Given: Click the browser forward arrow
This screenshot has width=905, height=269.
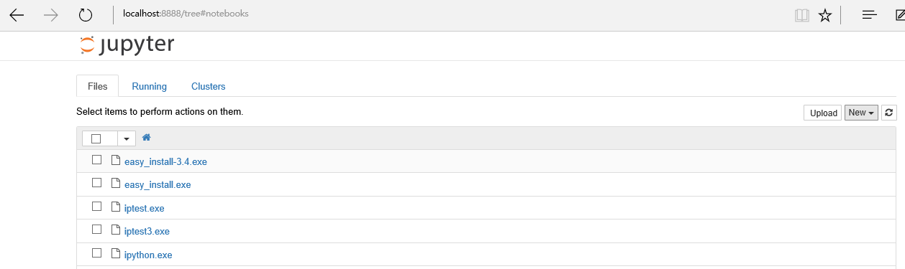Looking at the screenshot, I should click(x=51, y=15).
